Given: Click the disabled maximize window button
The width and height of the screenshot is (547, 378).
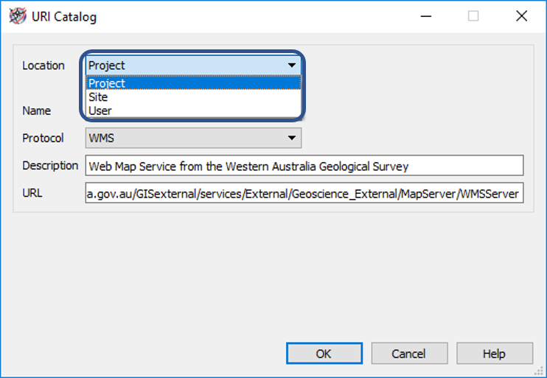Looking at the screenshot, I should pos(473,16).
